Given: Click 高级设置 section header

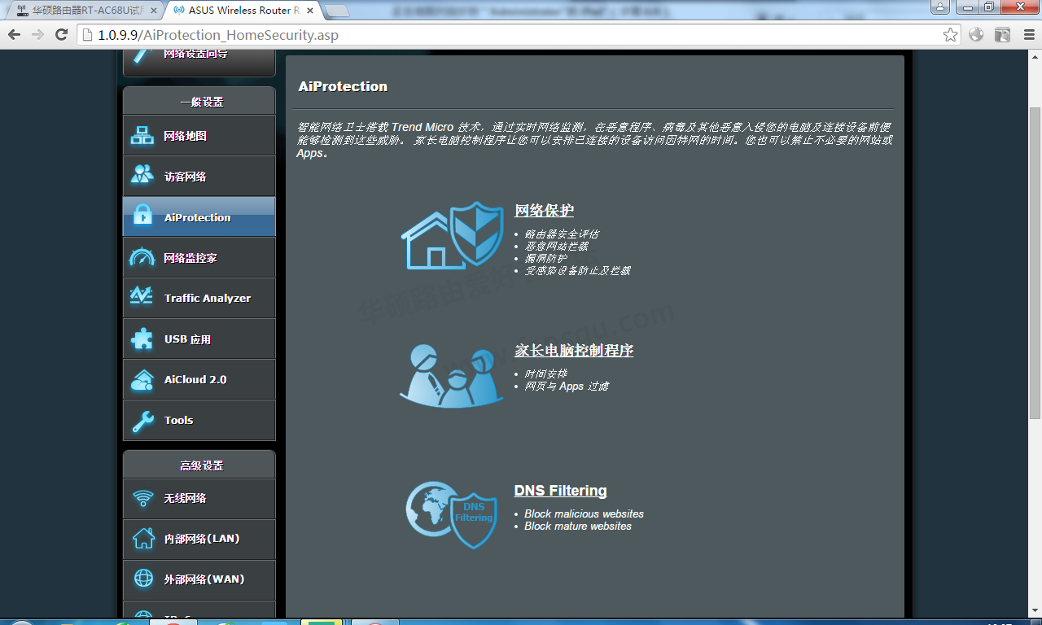Looking at the screenshot, I should 201,465.
